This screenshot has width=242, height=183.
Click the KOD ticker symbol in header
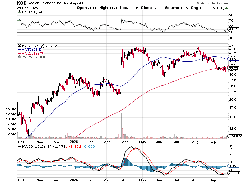point(22,3)
